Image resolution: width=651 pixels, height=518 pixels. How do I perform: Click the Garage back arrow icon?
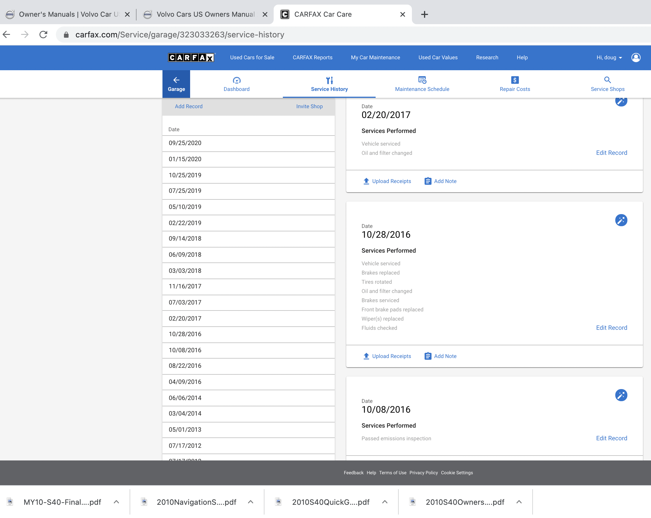176,80
